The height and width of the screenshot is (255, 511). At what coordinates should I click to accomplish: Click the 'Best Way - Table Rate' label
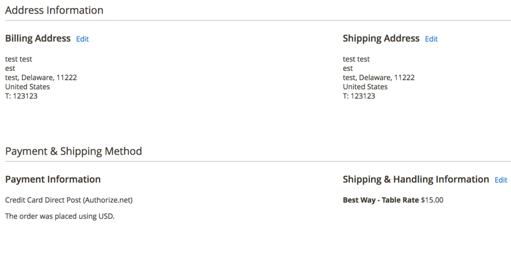pyautogui.click(x=381, y=200)
